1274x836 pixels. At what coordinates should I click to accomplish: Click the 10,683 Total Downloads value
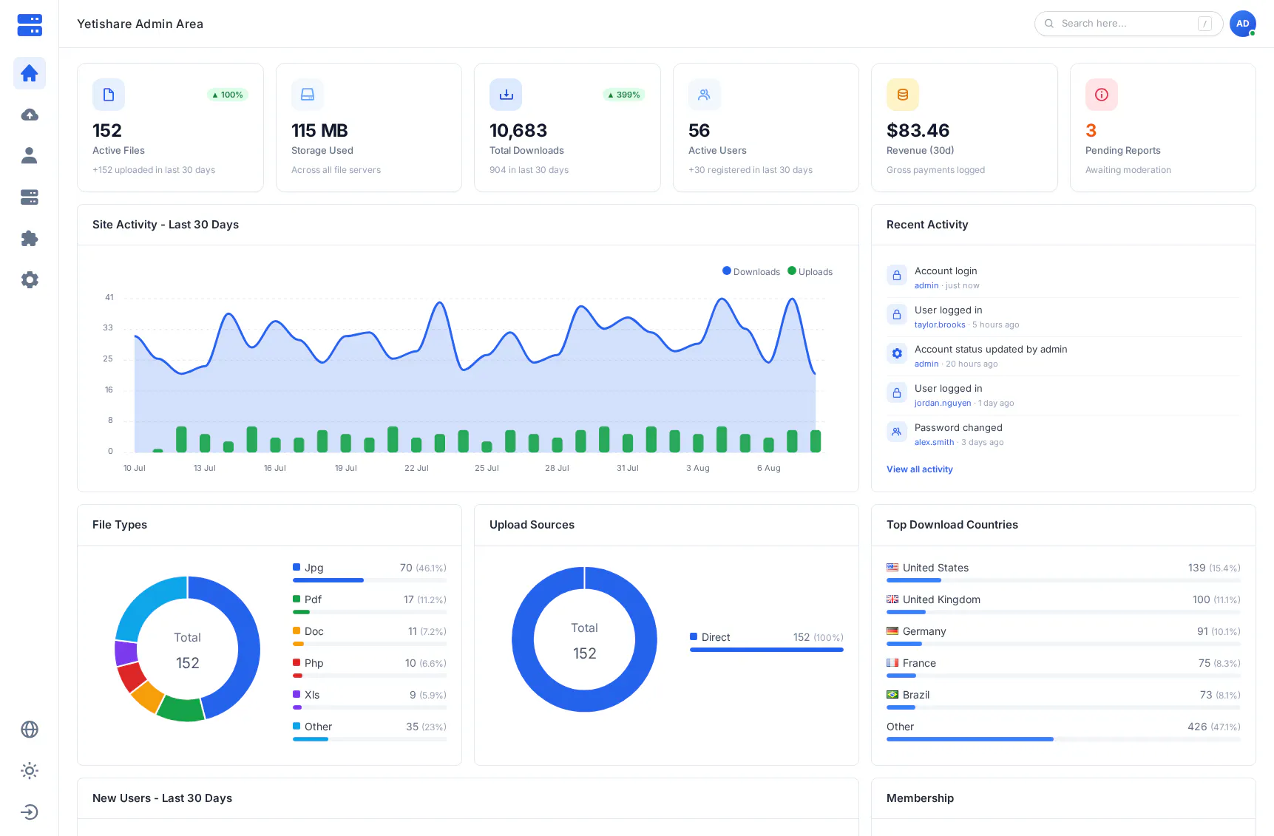(518, 131)
